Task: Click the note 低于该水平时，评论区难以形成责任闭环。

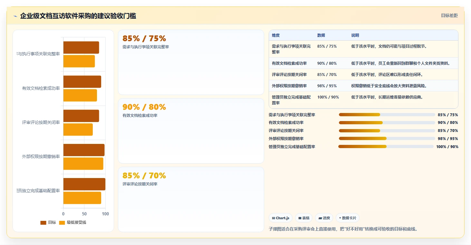Action: click(x=387, y=74)
